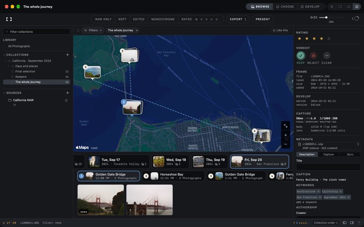Add a new collection with plus
Viewport: 364px width, 227px height.
[x=67, y=55]
